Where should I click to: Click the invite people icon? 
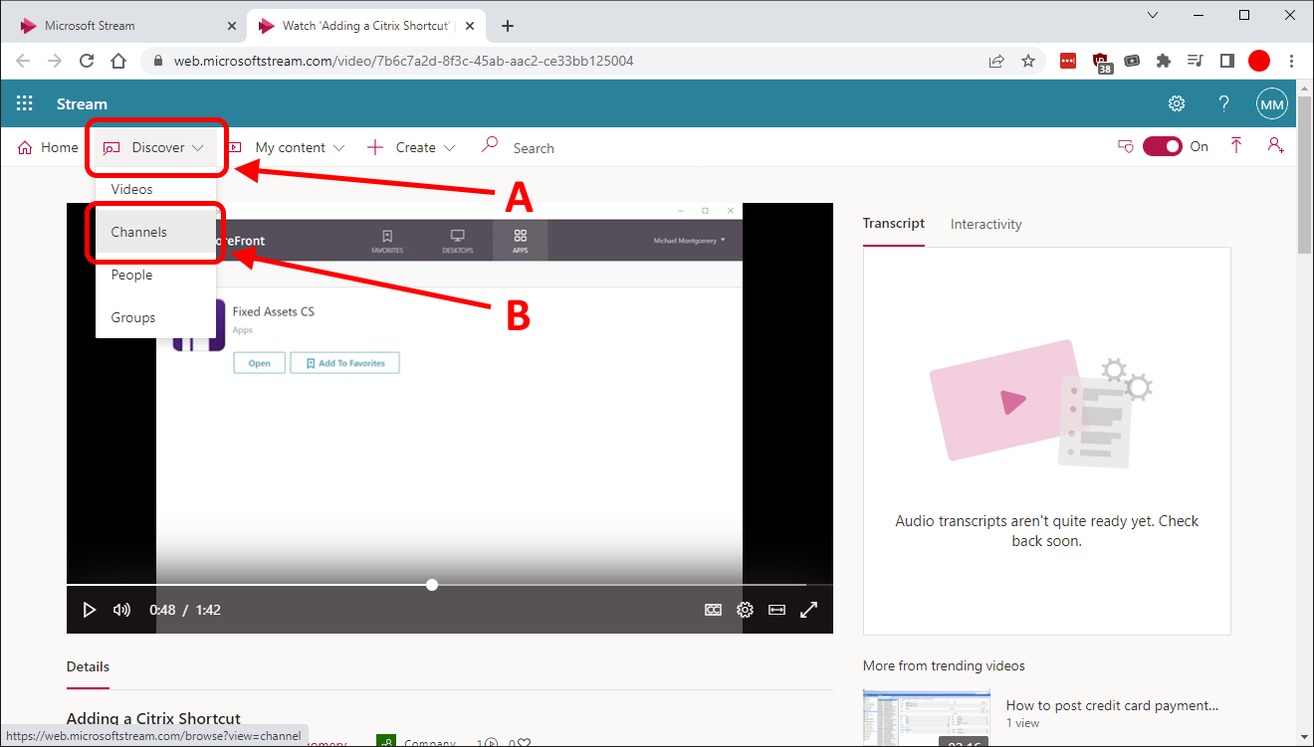coord(1275,146)
